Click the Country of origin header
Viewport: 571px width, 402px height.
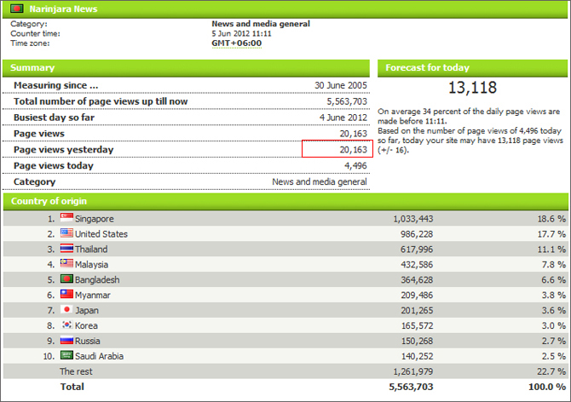(48, 201)
